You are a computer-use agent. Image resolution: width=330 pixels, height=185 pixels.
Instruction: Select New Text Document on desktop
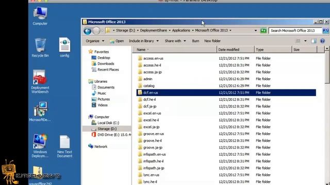pyautogui.click(x=64, y=146)
